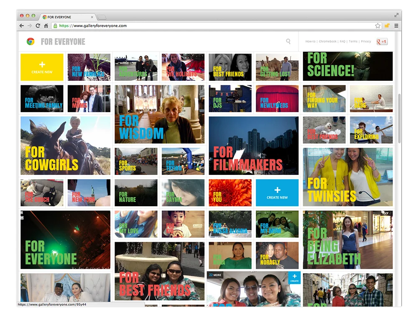Click the green lock icon in the address bar
This screenshot has height=330, width=418.
(x=55, y=26)
